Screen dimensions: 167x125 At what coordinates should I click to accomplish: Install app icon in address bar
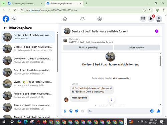pos(144,10)
